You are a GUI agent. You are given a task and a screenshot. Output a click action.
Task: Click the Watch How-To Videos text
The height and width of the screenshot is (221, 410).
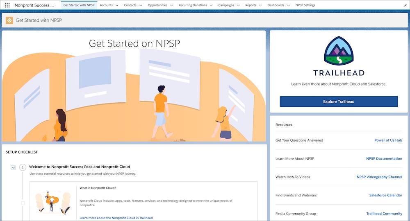(x=293, y=177)
